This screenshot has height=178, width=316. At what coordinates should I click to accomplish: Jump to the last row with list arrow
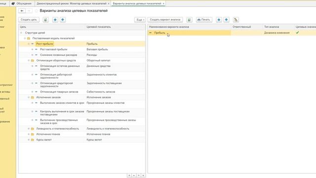pos(143,176)
